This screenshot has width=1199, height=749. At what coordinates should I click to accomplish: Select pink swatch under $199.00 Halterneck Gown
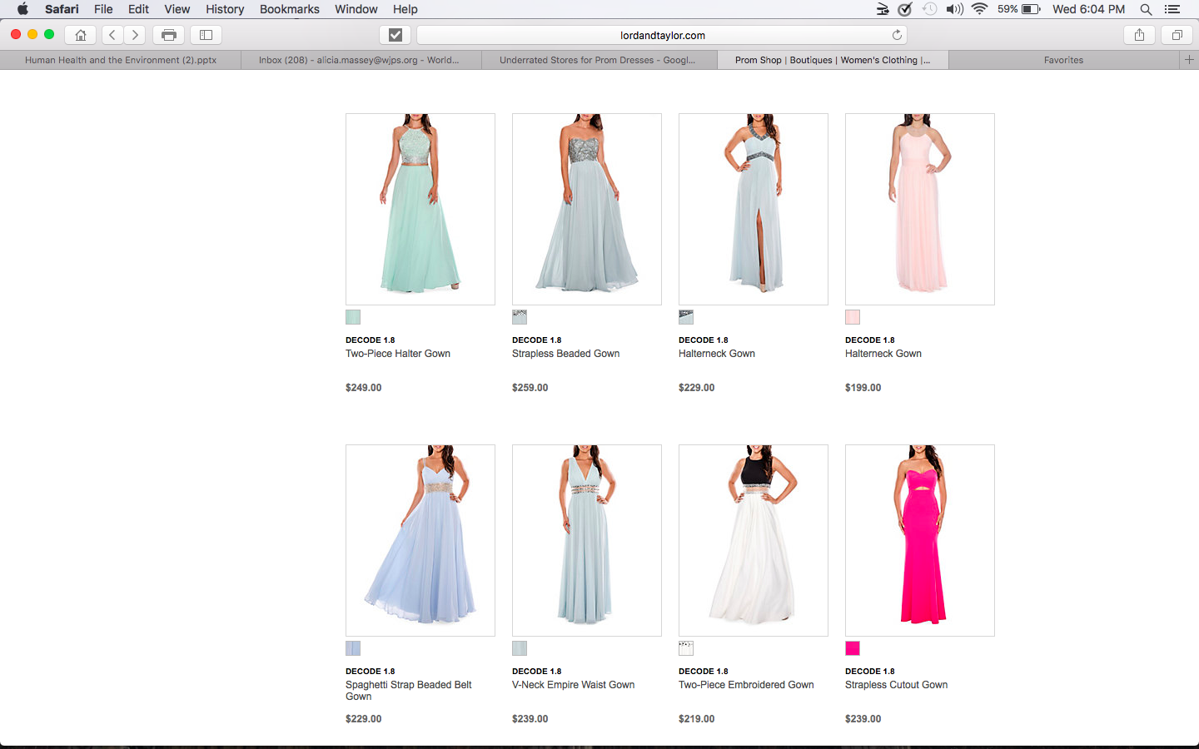[x=853, y=317]
